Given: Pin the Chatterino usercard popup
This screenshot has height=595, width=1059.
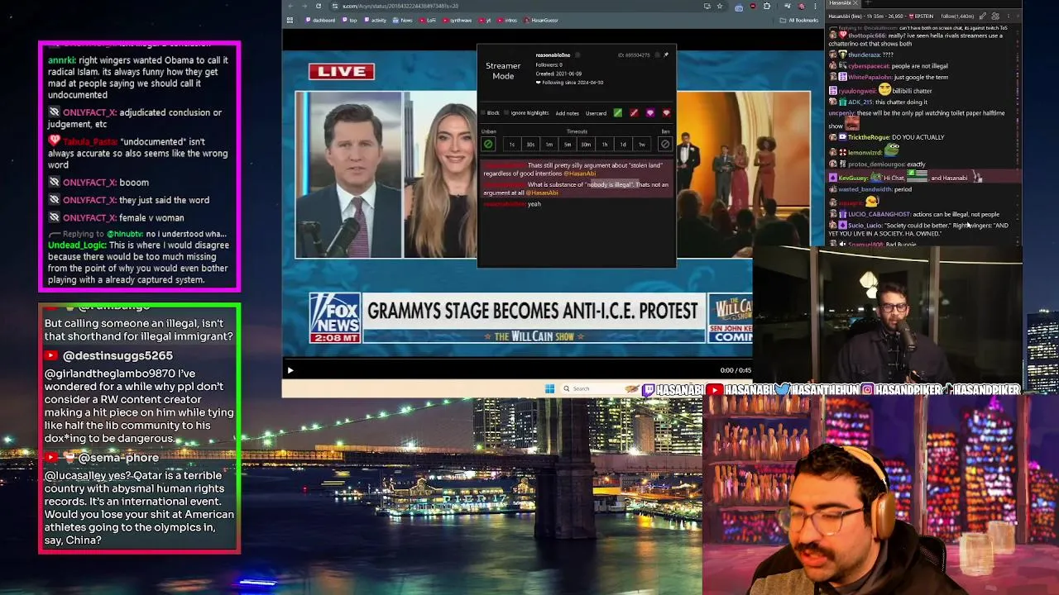Looking at the screenshot, I should coord(666,55).
